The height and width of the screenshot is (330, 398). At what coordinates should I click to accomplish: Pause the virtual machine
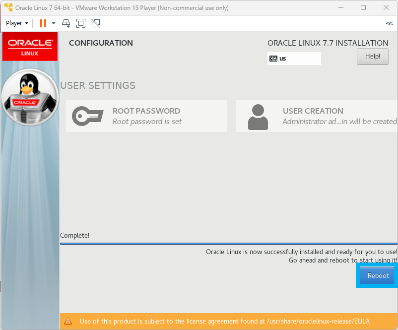tap(43, 23)
